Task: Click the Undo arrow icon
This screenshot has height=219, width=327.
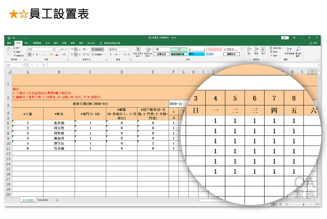Action: coord(13,38)
